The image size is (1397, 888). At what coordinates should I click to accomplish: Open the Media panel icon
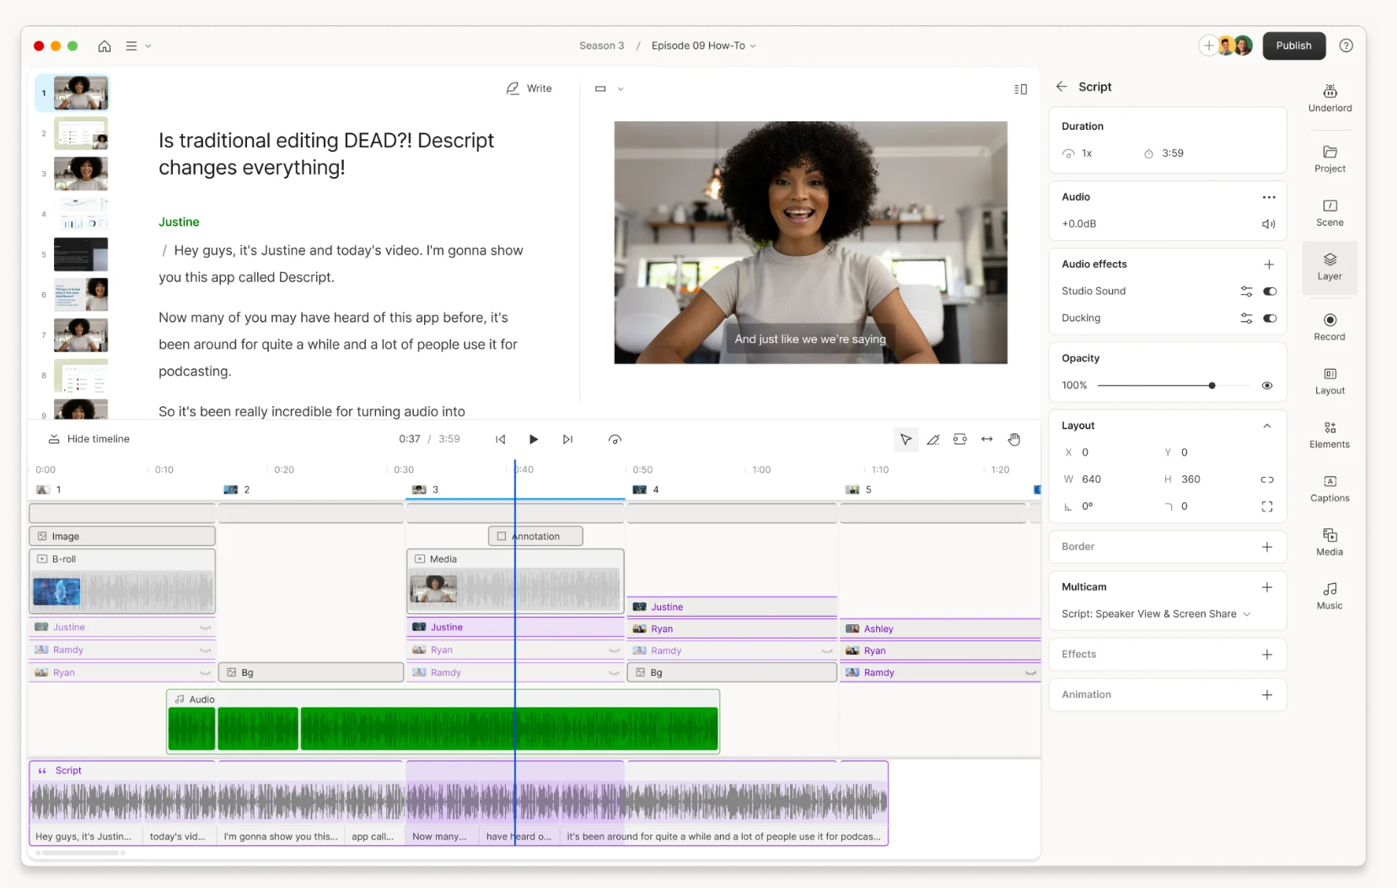pos(1330,543)
